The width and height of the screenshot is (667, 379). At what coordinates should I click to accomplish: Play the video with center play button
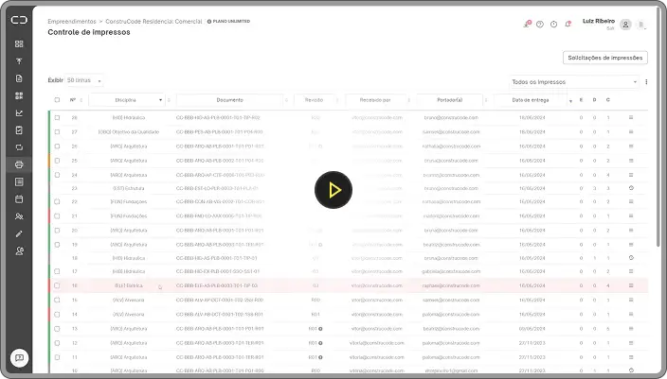[x=333, y=190]
